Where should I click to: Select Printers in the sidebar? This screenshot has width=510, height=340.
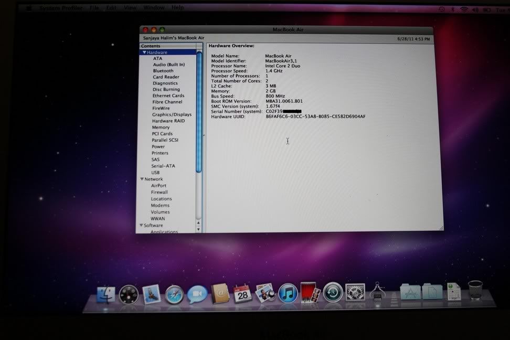(160, 153)
